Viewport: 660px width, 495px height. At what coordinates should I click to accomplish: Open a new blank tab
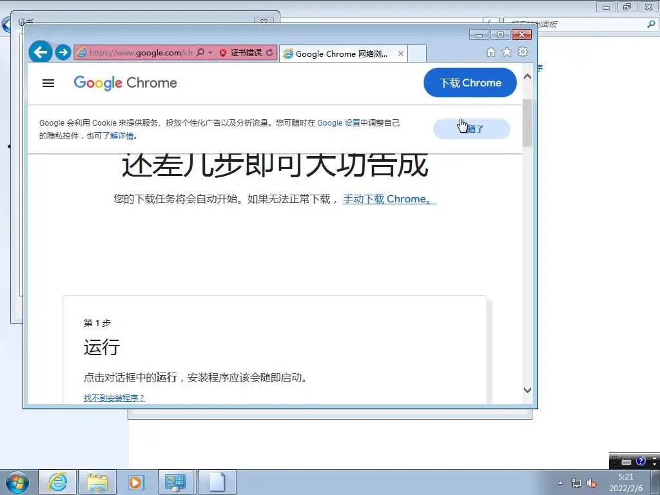click(417, 53)
